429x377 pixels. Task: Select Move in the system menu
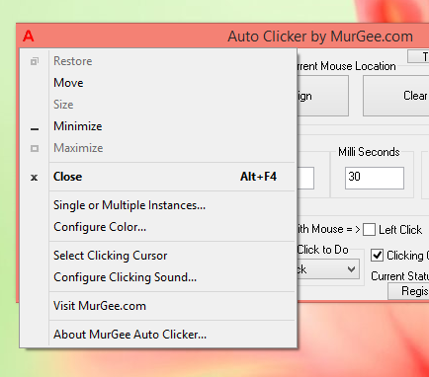click(157, 83)
